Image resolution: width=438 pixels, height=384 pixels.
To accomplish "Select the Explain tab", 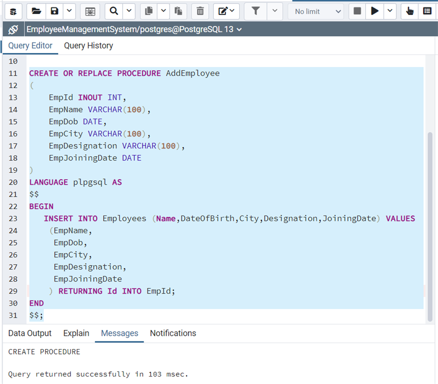I will tap(76, 333).
